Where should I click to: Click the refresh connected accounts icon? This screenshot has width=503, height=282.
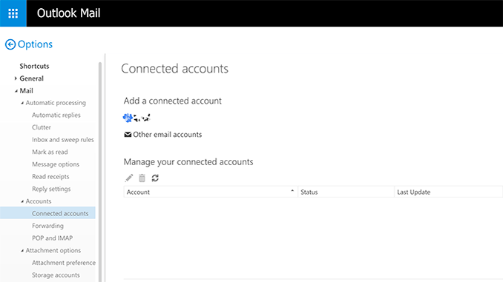[x=155, y=178]
